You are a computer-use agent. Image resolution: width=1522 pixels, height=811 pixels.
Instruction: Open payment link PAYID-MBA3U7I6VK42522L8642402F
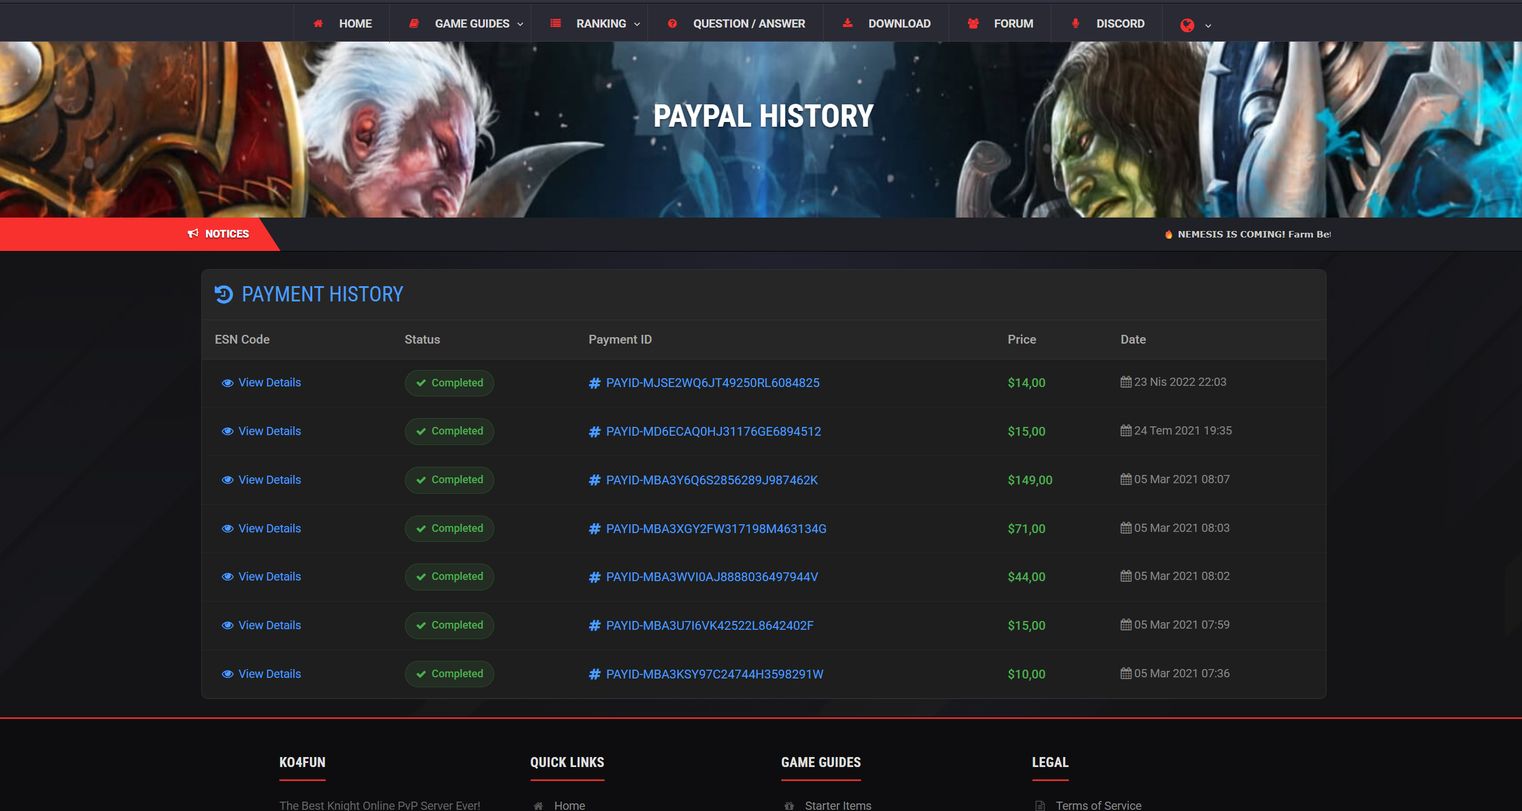[709, 626]
